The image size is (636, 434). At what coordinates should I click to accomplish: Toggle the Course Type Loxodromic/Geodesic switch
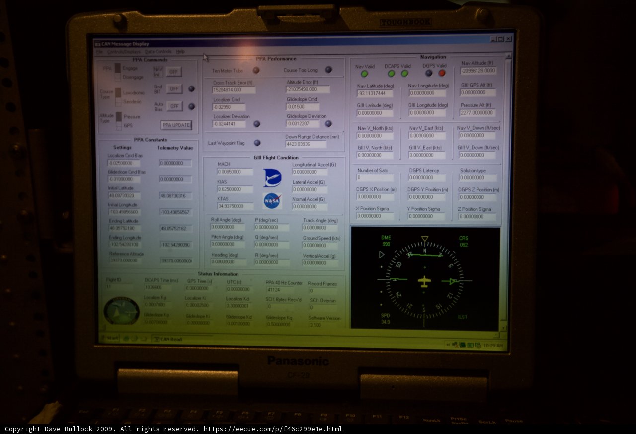(x=118, y=97)
